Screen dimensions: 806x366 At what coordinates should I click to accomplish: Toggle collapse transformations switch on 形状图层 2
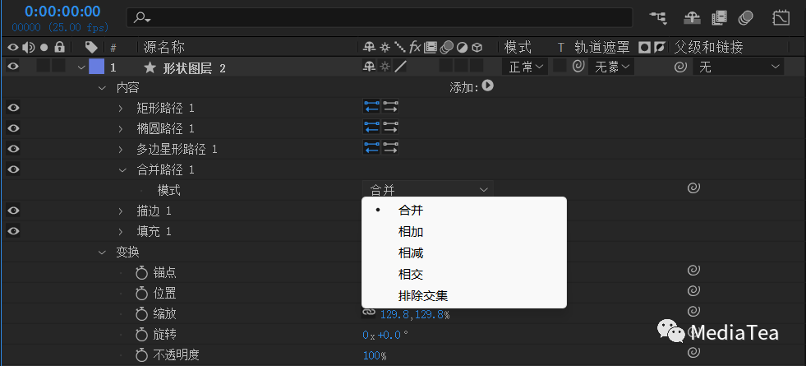(385, 67)
